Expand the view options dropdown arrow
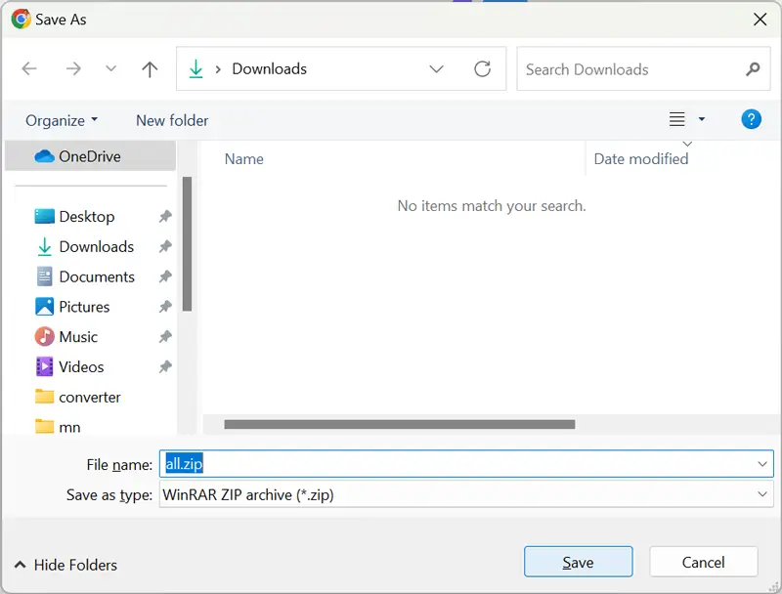The width and height of the screenshot is (782, 594). point(701,119)
